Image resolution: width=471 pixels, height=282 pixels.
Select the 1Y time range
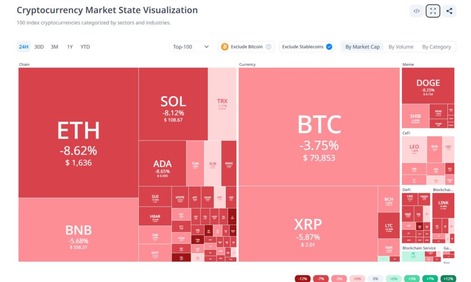(69, 46)
